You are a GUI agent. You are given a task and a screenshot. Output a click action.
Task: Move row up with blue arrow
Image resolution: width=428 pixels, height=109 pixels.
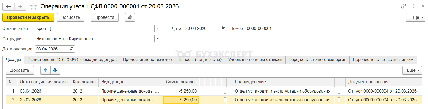[45, 70]
